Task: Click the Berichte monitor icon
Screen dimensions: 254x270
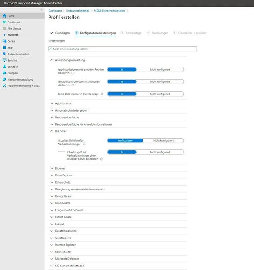Action: 4,60
